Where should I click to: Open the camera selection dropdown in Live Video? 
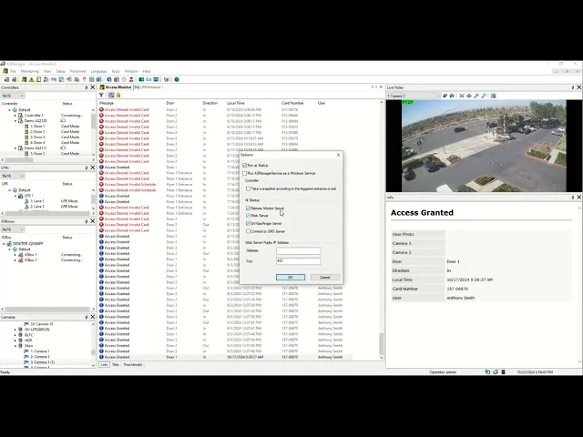pos(413,96)
